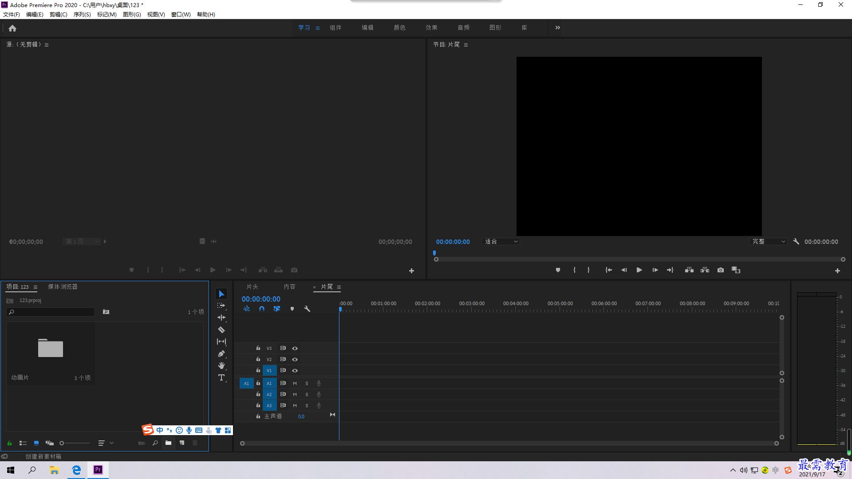Viewport: 852px width, 479px height.
Task: Expand workspace overflow chevrons
Action: pyautogui.click(x=558, y=27)
